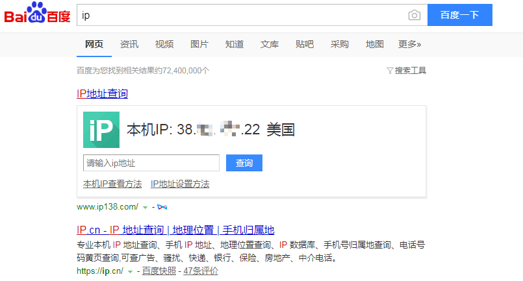
Task: Focus the 请输入ip地址 input field
Action: click(151, 163)
